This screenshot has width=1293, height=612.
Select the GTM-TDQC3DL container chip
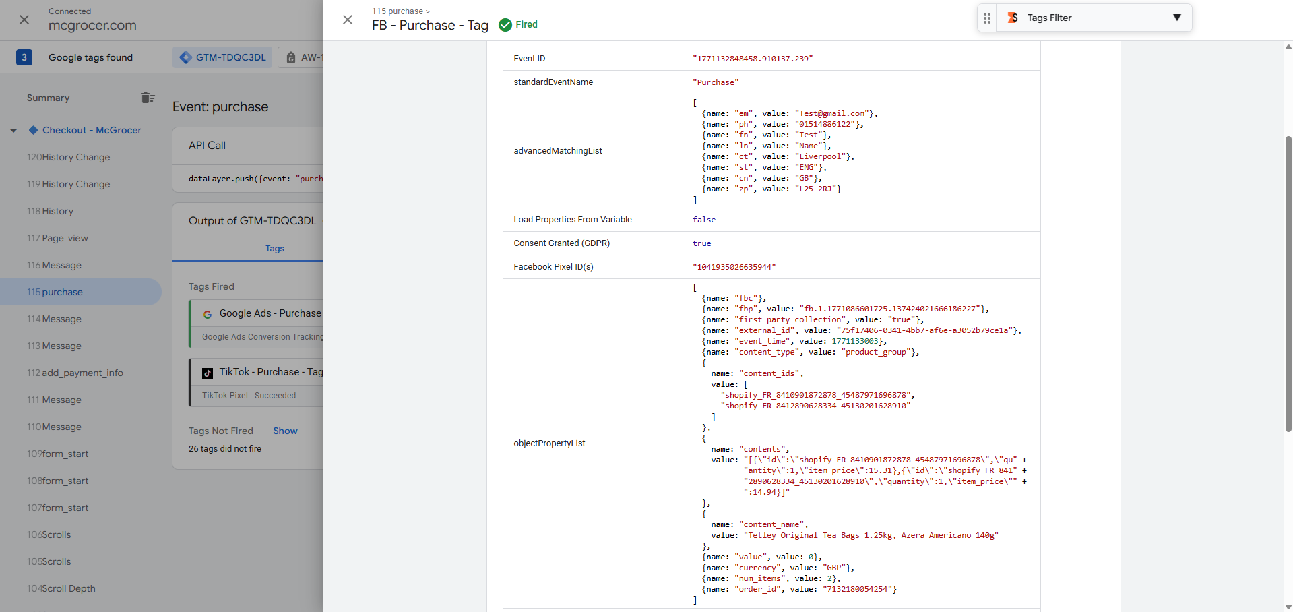[223, 57]
